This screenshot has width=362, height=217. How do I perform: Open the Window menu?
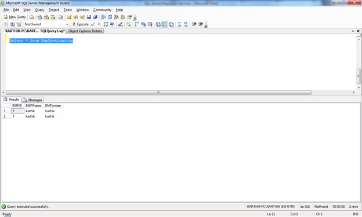tap(82, 10)
